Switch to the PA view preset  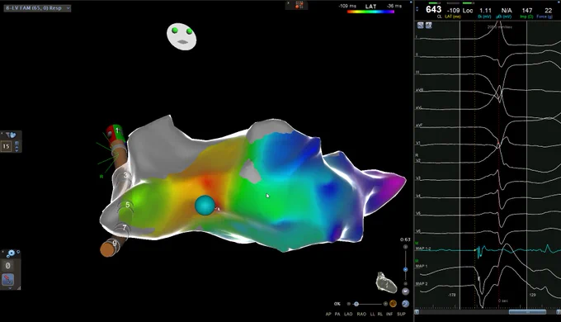[x=337, y=314]
